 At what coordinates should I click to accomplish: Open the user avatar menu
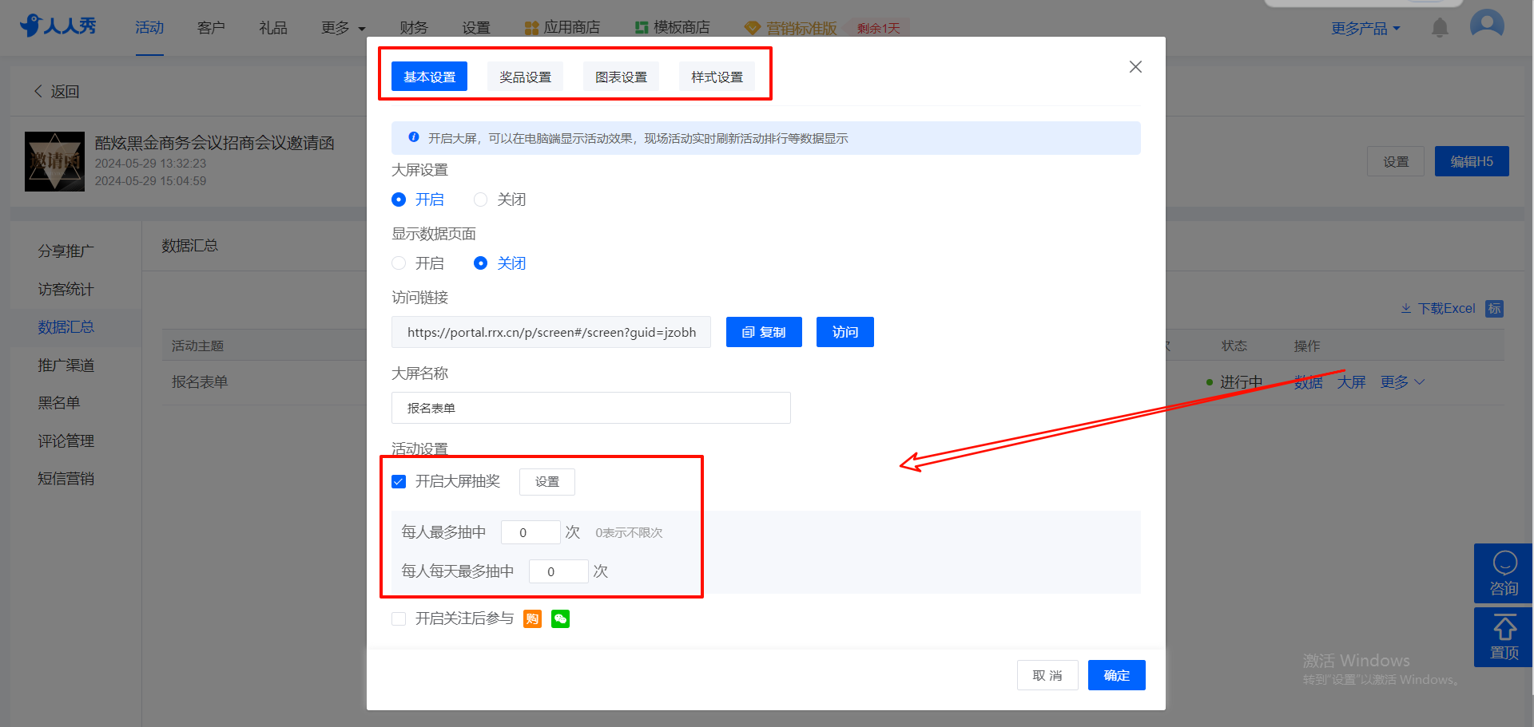coord(1487,25)
